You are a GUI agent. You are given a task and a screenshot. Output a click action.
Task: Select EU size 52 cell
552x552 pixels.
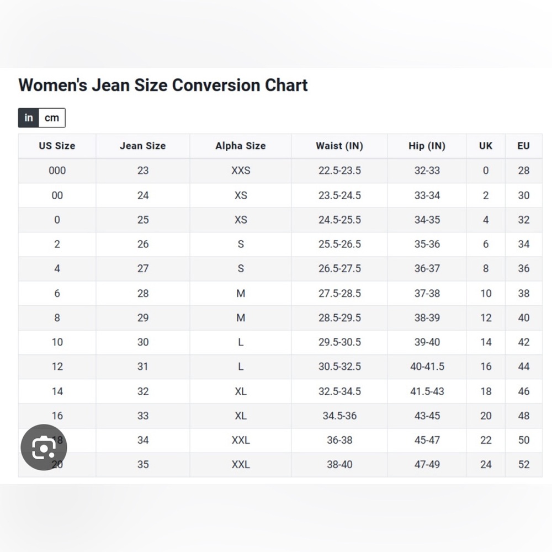[x=523, y=465]
